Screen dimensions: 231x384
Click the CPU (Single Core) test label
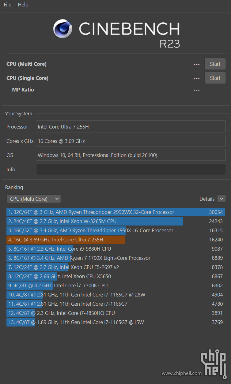point(28,78)
